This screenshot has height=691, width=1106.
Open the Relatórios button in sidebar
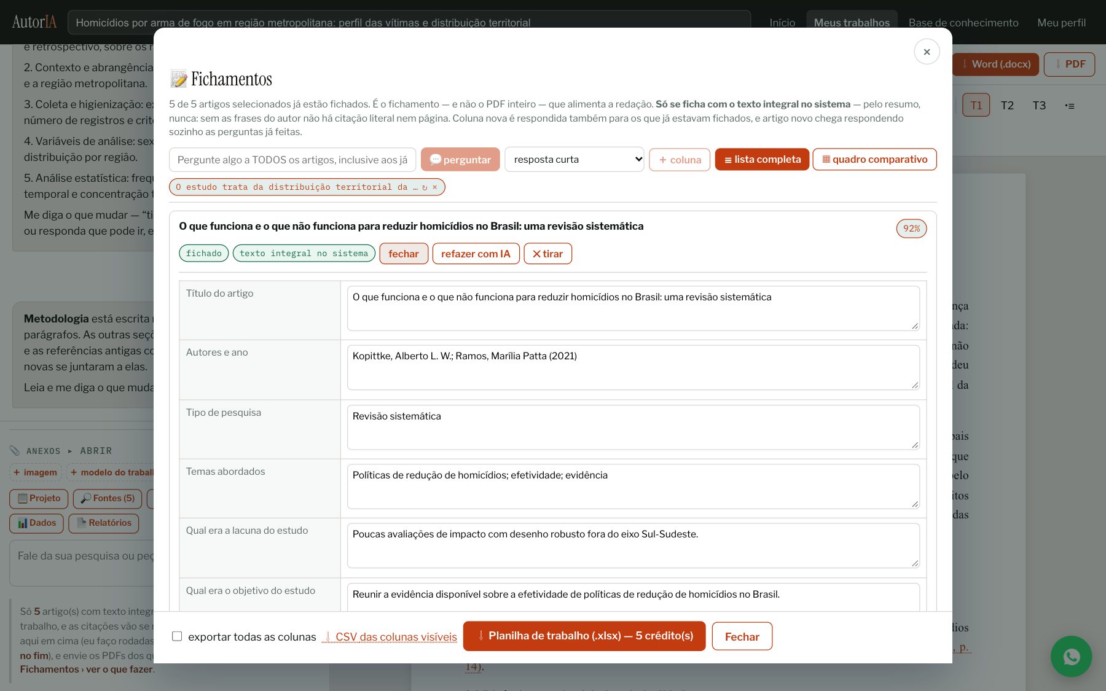tap(104, 523)
